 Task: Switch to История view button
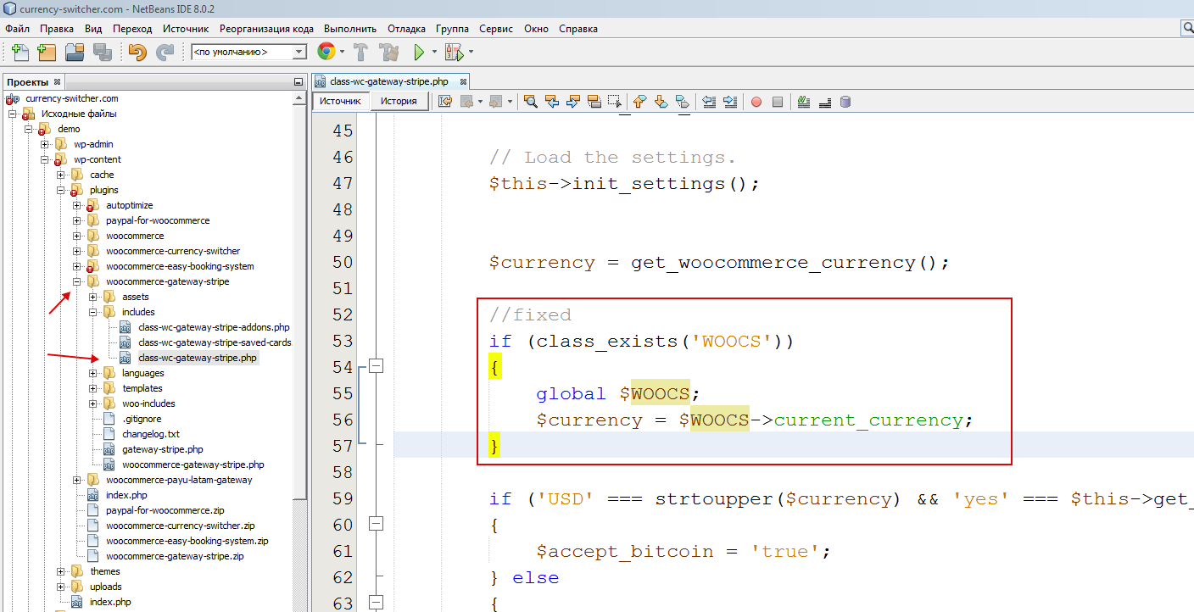click(399, 101)
